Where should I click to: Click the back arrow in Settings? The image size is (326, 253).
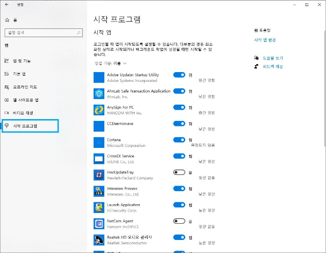[7, 5]
